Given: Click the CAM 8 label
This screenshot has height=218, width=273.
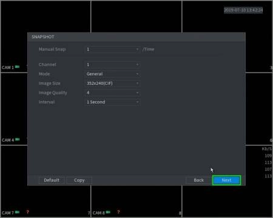Looking at the screenshot, I should pos(99,213).
